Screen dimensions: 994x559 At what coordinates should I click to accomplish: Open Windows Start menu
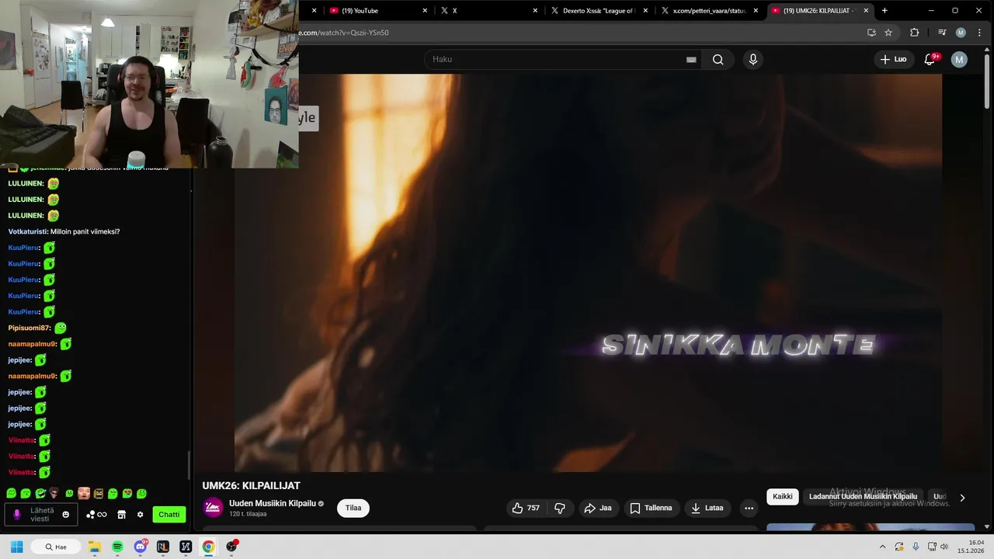16,547
